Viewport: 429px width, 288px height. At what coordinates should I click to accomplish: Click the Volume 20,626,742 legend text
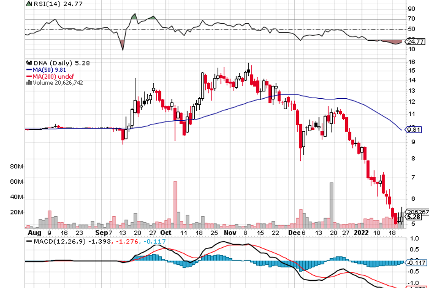pyautogui.click(x=58, y=83)
